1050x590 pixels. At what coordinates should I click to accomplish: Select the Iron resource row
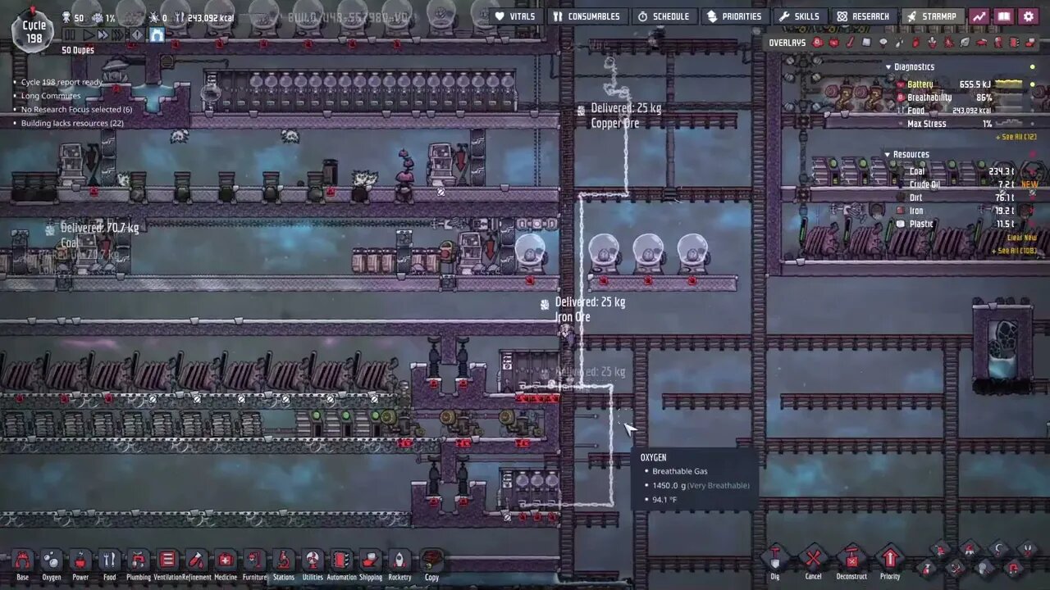pos(967,211)
